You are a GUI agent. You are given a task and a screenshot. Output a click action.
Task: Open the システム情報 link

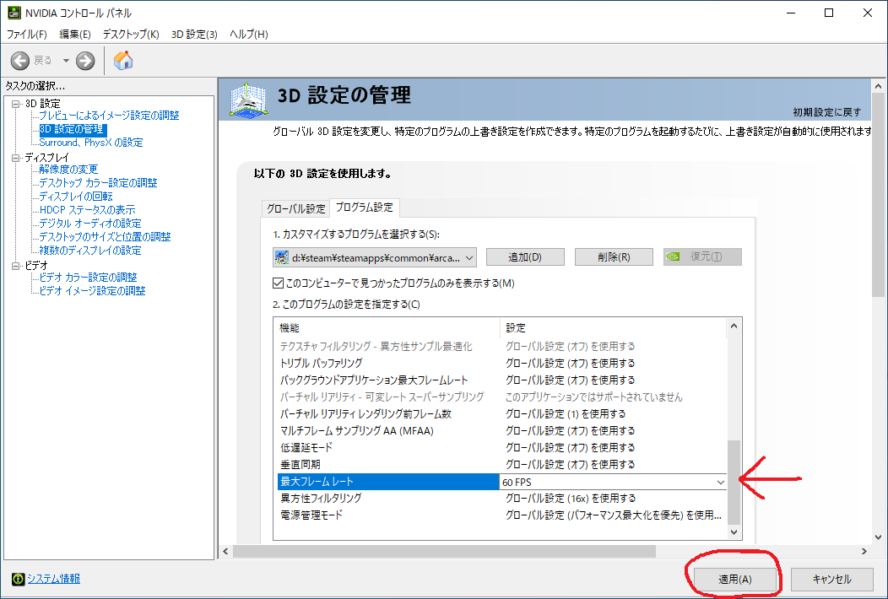54,579
